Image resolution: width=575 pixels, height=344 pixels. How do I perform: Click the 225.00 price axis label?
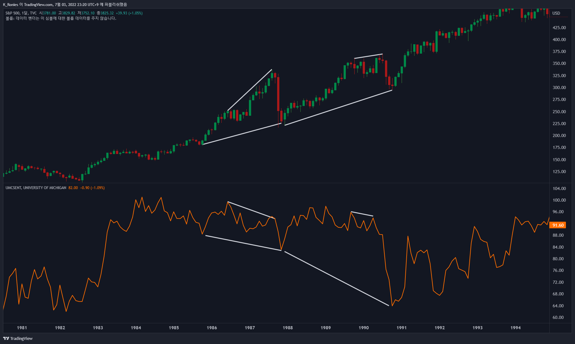coord(559,124)
